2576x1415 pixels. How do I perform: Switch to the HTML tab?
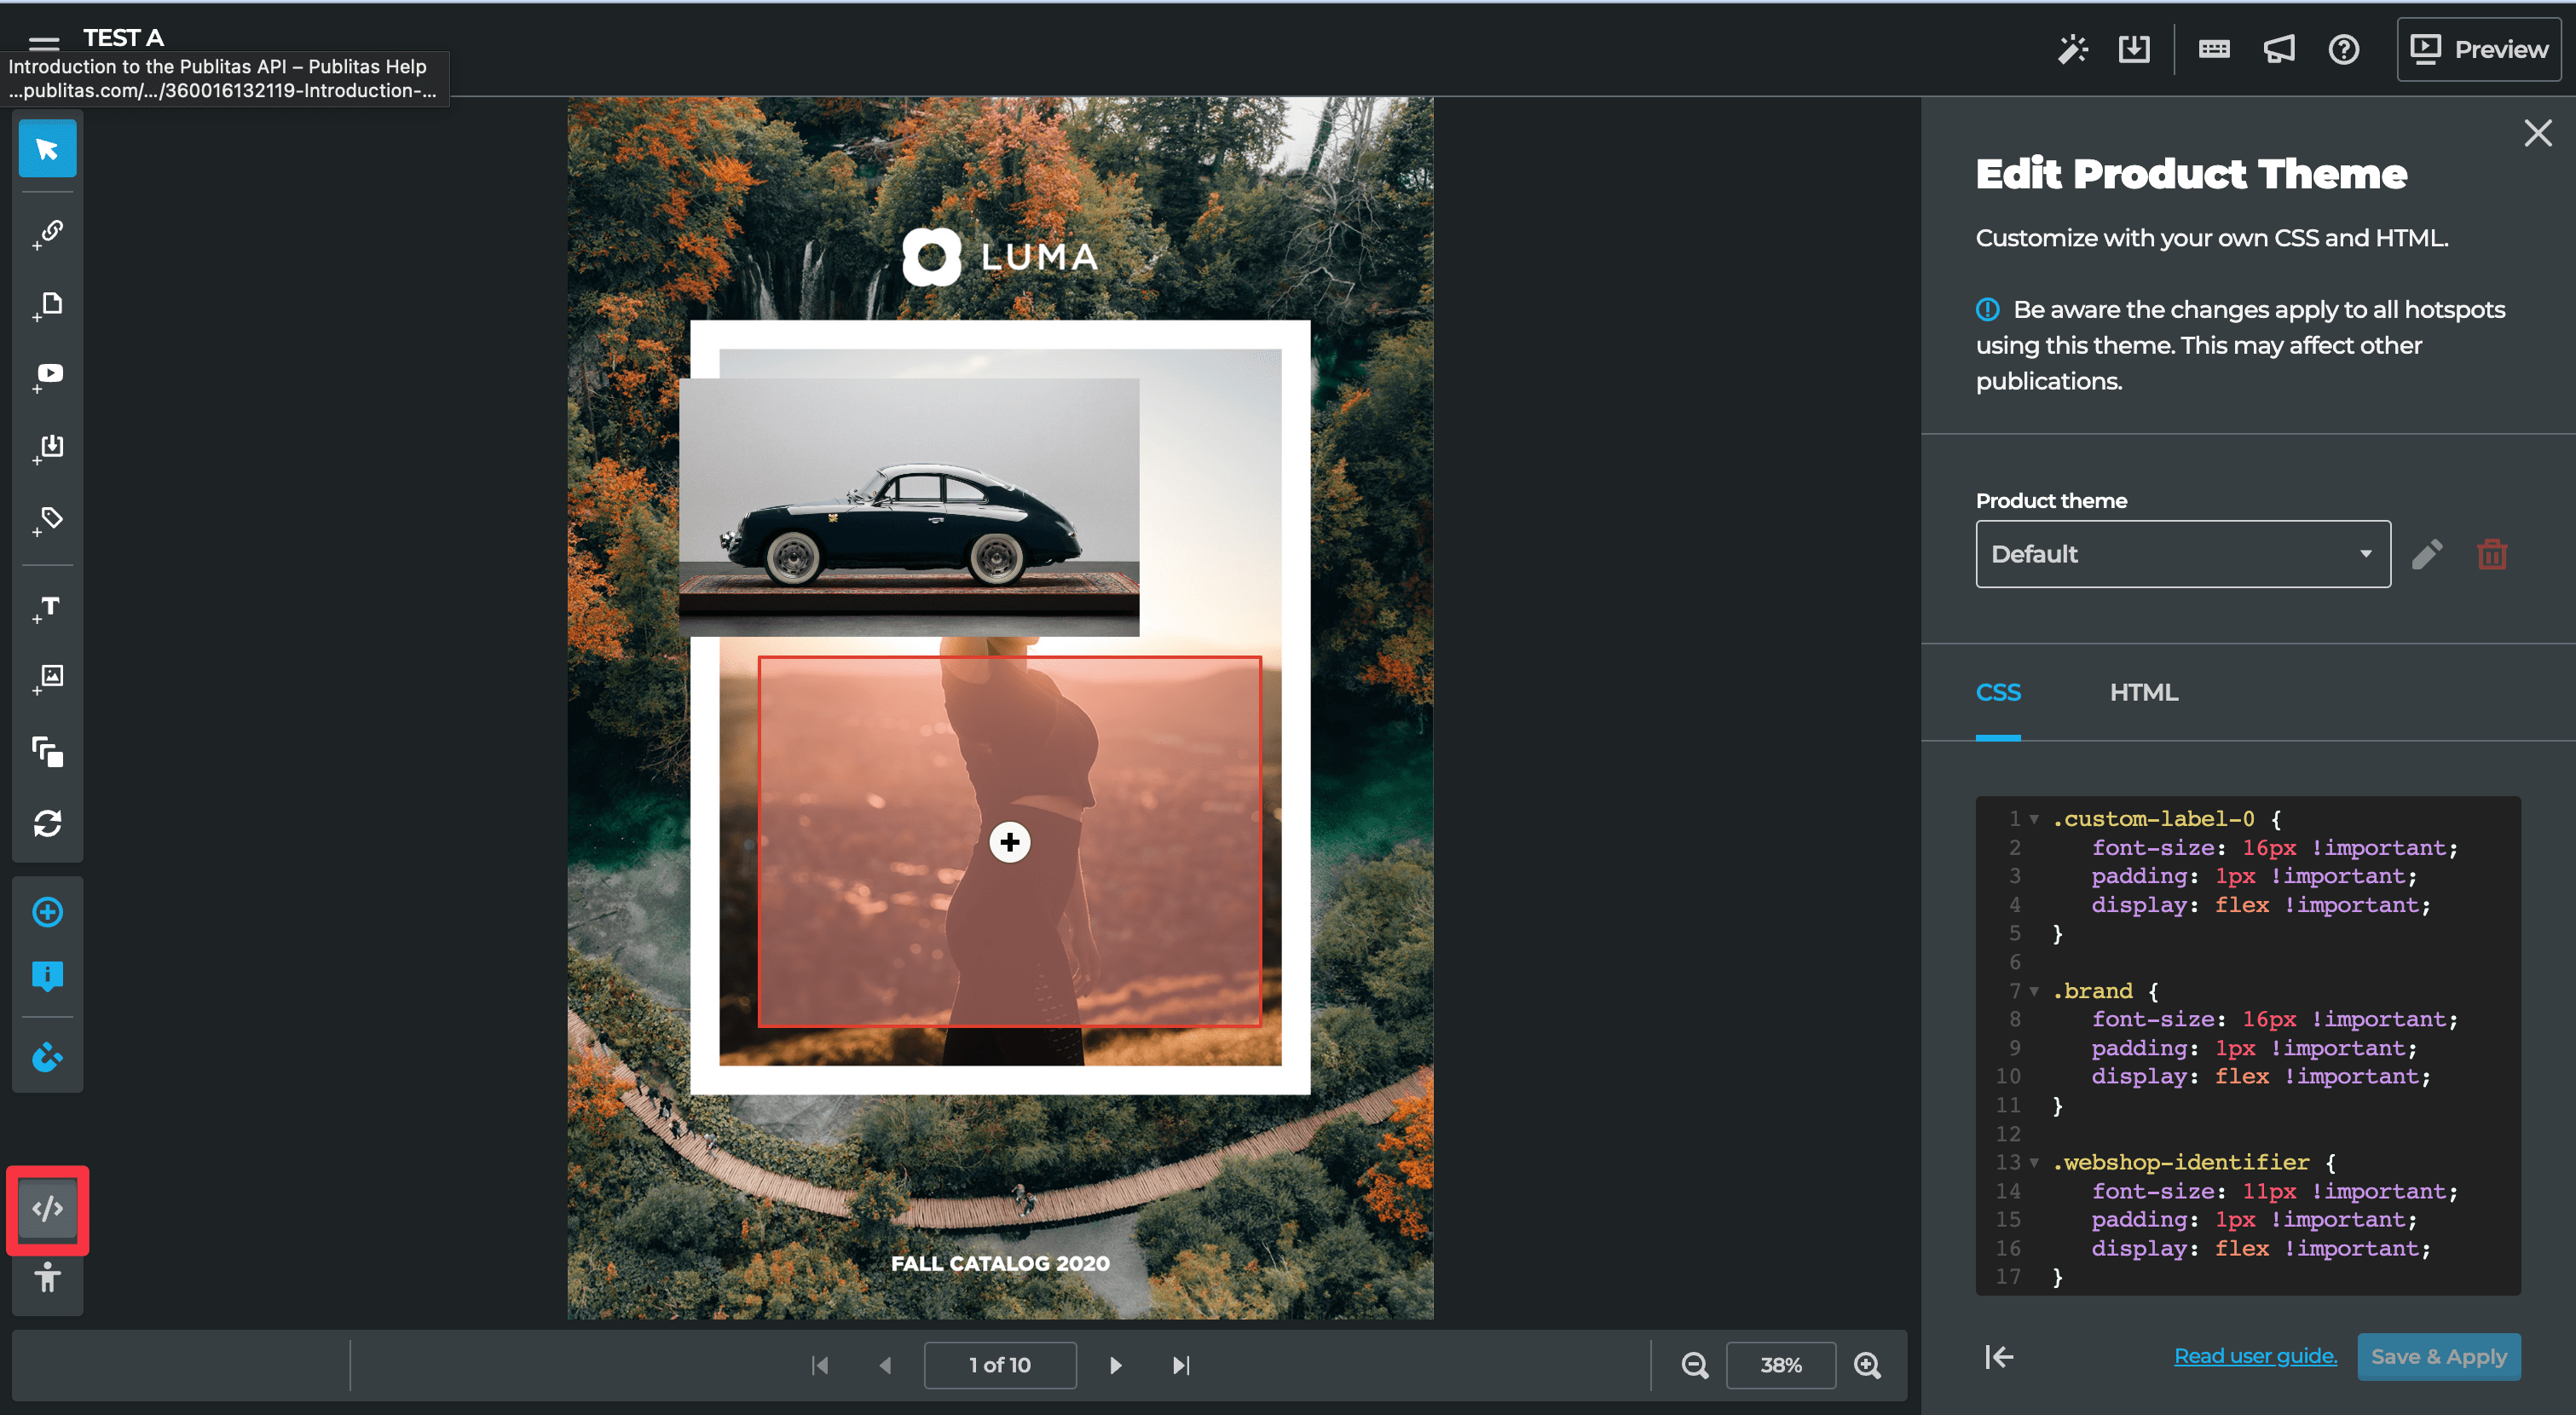[2143, 692]
